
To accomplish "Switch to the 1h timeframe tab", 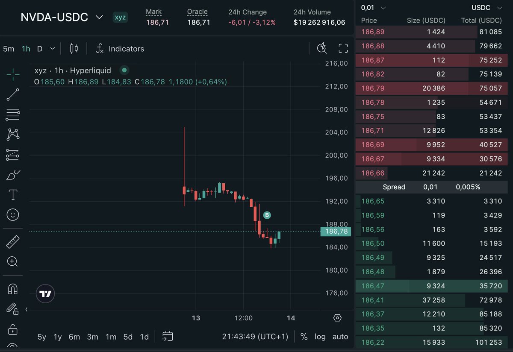I will coord(25,49).
